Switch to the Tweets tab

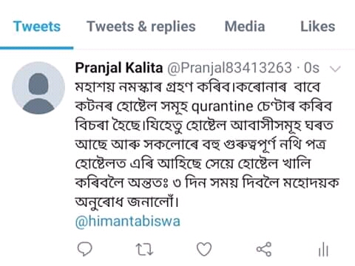[x=37, y=27]
